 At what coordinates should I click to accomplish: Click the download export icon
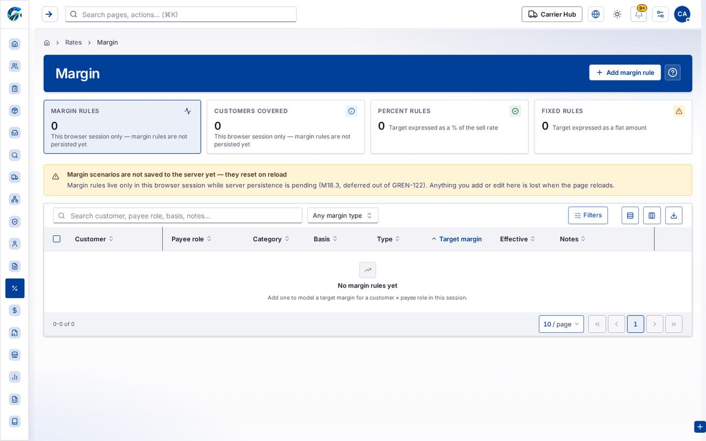pos(673,216)
